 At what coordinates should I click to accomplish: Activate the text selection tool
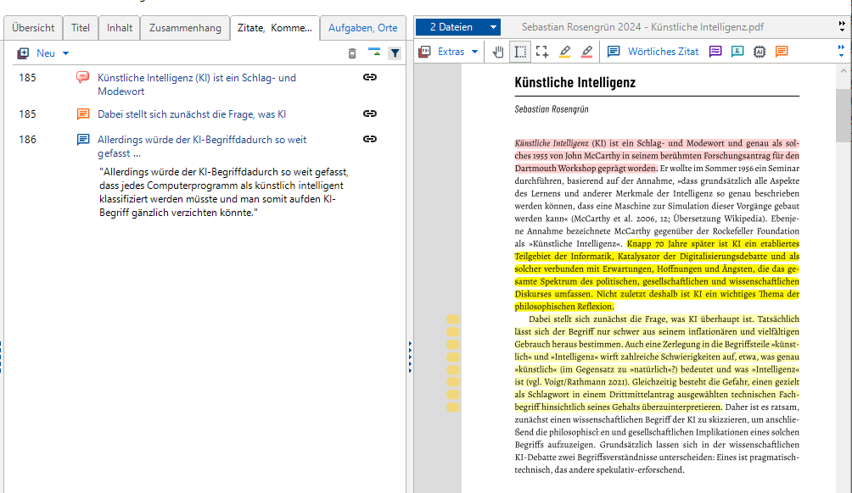(520, 52)
